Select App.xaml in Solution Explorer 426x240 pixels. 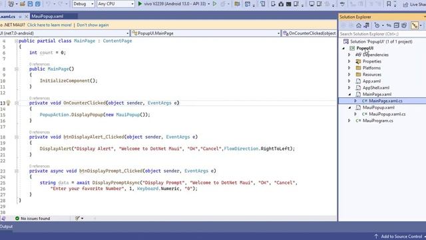371,81
